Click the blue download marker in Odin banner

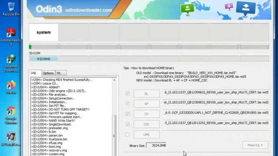[x=246, y=9]
